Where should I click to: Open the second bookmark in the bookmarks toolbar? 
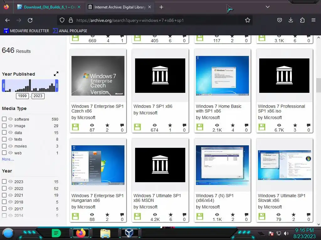pos(70,31)
